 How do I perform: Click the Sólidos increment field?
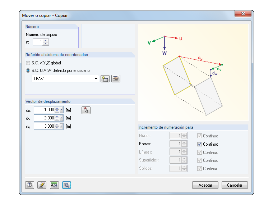[x=176, y=168]
